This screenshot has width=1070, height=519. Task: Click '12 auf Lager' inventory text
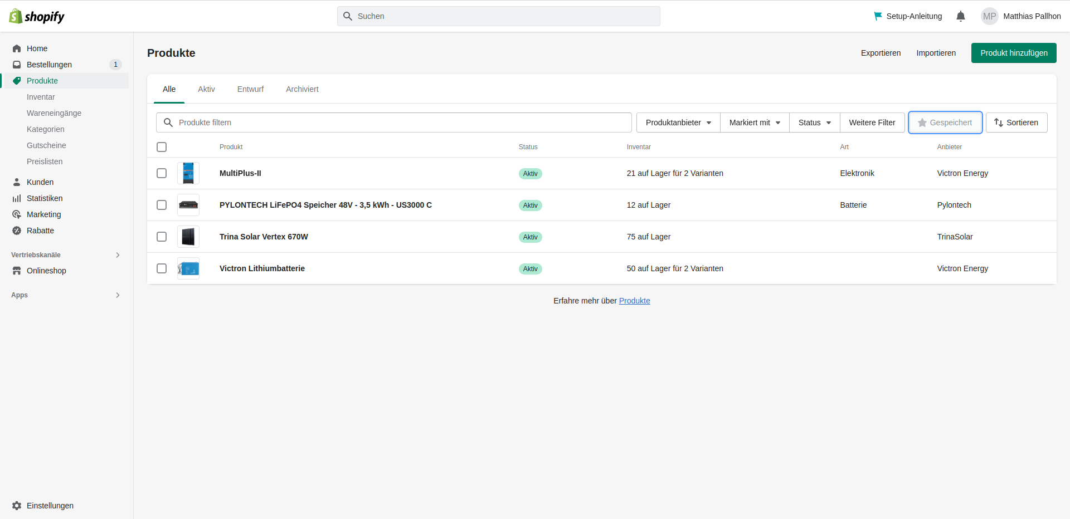(x=649, y=205)
